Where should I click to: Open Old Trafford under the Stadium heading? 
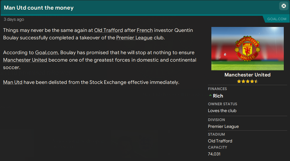[220, 141]
